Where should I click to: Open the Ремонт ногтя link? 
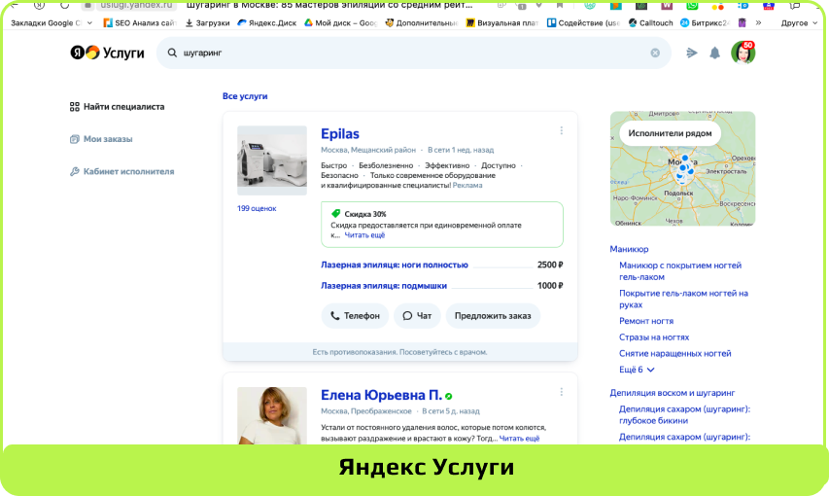coord(646,321)
